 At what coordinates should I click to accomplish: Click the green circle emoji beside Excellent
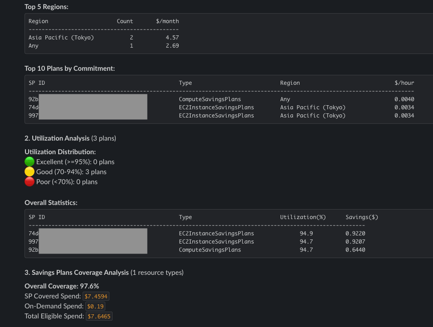click(x=30, y=162)
